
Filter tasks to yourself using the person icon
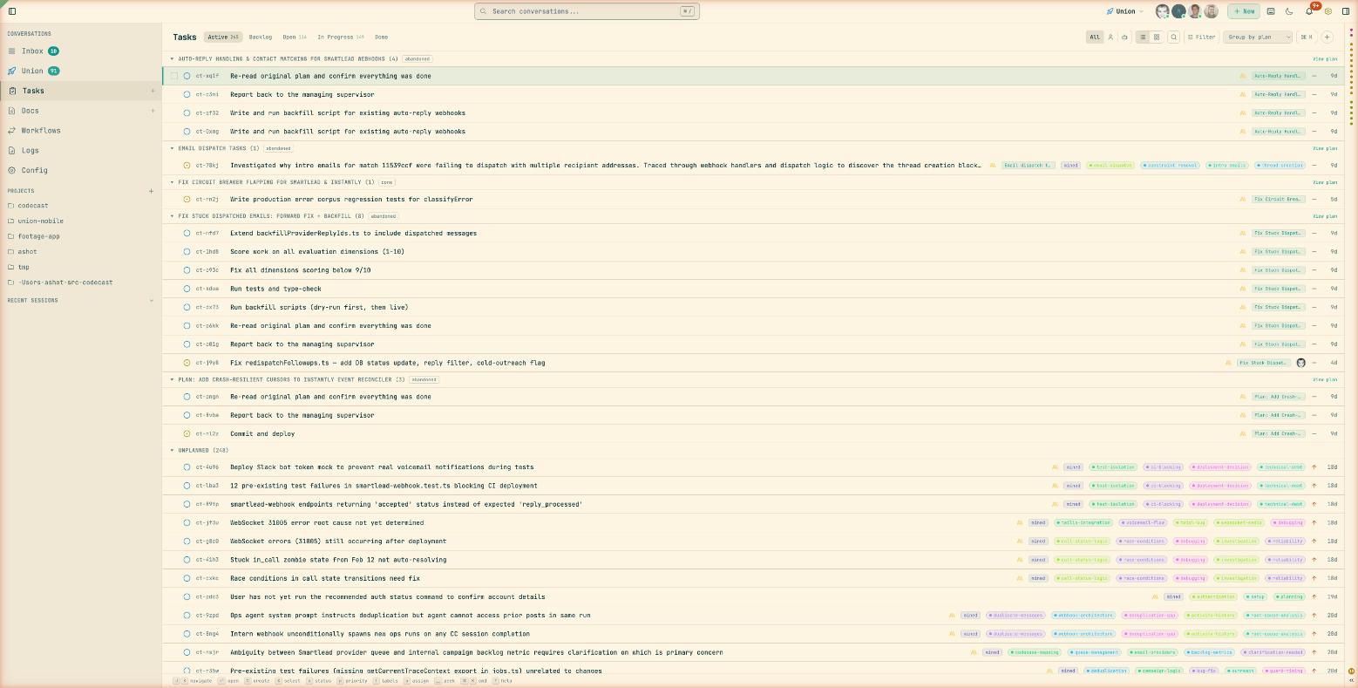tap(1110, 37)
